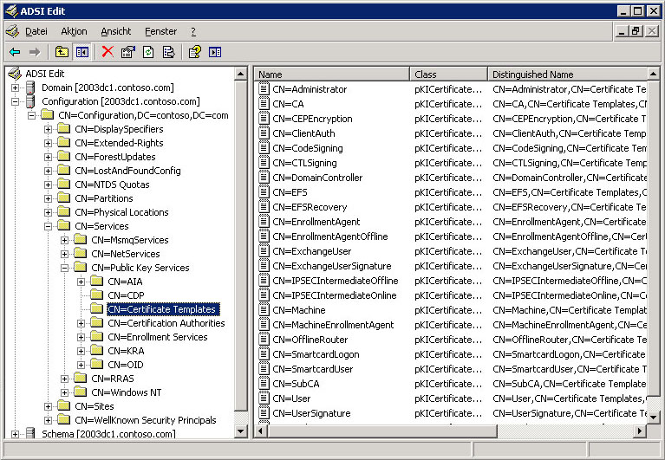This screenshot has height=460, width=665.
Task: Select the CN=DomainController list entry
Action: point(317,178)
